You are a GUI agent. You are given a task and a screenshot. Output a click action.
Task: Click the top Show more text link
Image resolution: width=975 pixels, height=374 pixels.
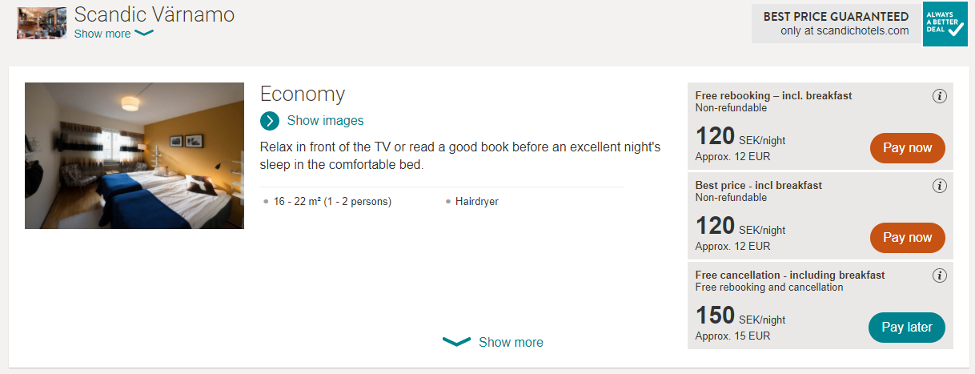tap(102, 34)
